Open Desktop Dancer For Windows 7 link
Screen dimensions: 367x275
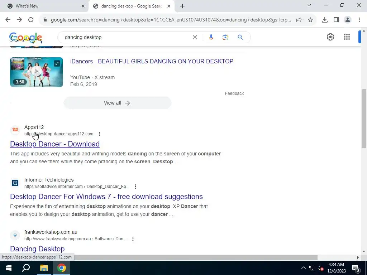(106, 197)
